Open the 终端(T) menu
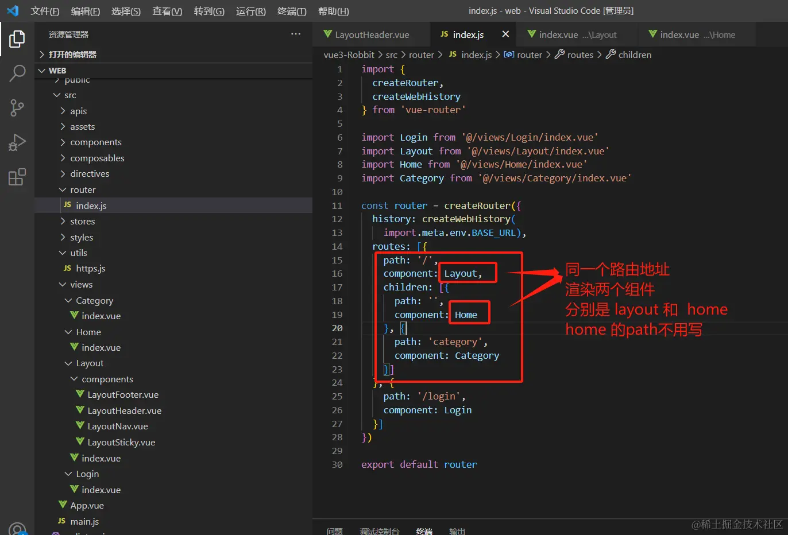The height and width of the screenshot is (535, 788). click(x=291, y=11)
